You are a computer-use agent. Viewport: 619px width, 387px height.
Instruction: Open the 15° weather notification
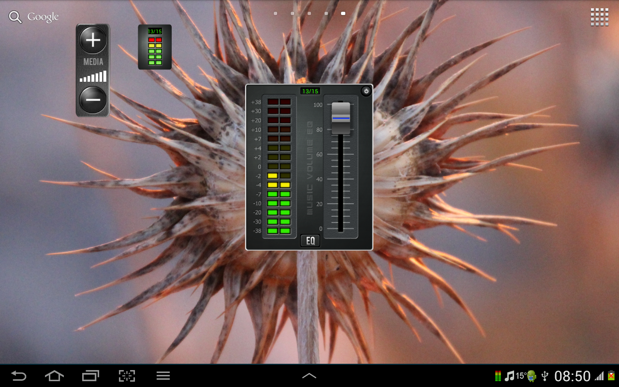pos(521,375)
